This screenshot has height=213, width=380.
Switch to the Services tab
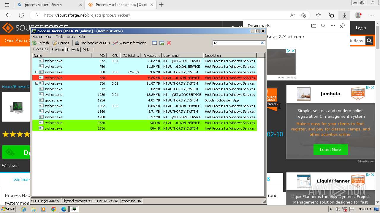58,50
